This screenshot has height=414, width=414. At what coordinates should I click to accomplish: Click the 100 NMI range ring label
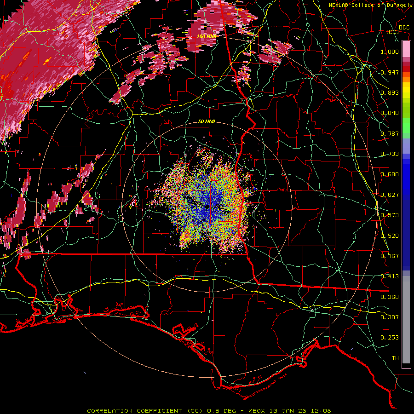pos(207,36)
